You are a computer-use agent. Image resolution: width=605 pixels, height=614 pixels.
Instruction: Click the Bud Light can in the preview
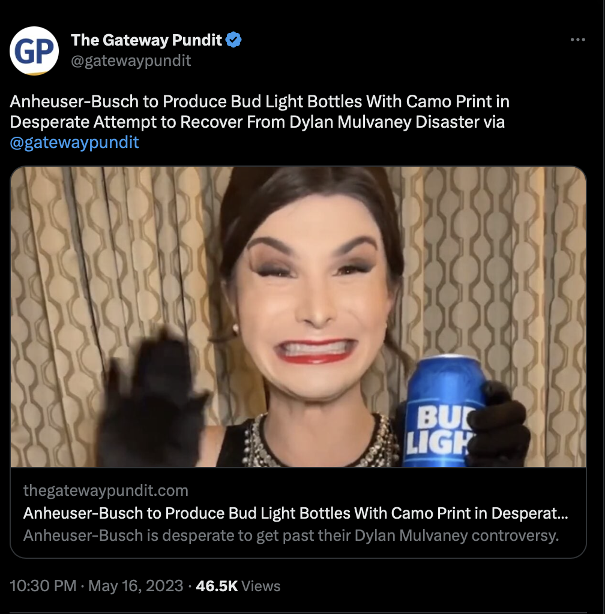coord(443,411)
